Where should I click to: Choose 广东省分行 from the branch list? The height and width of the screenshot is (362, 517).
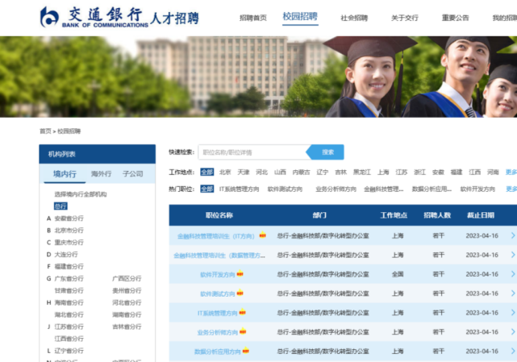(69, 278)
